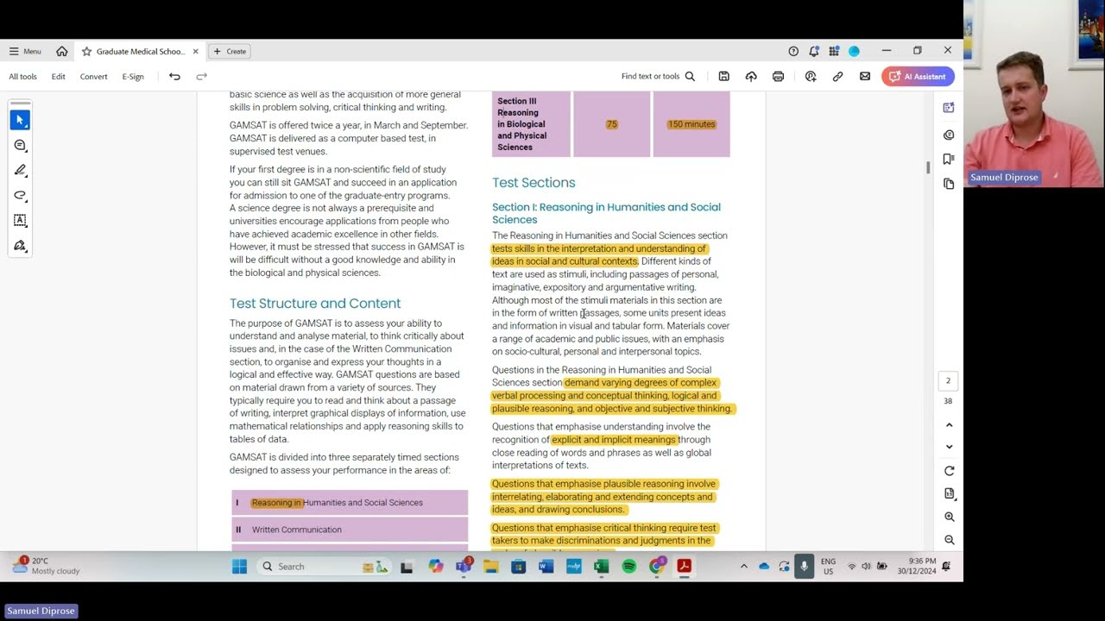Click the current page number box
This screenshot has width=1105, height=621.
pyautogui.click(x=948, y=380)
